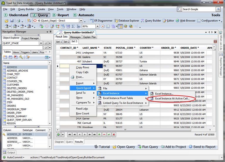Select the Understand workflow step

tap(16, 15)
